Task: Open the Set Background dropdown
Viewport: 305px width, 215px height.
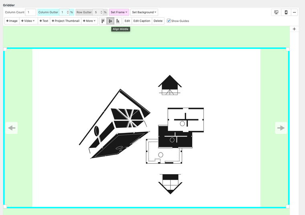Action: [144, 12]
